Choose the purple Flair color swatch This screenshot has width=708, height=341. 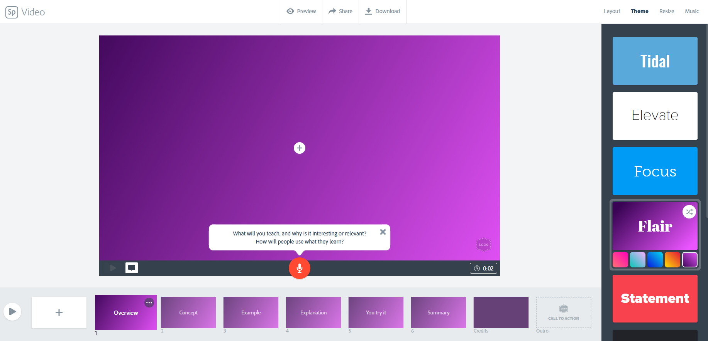click(690, 260)
